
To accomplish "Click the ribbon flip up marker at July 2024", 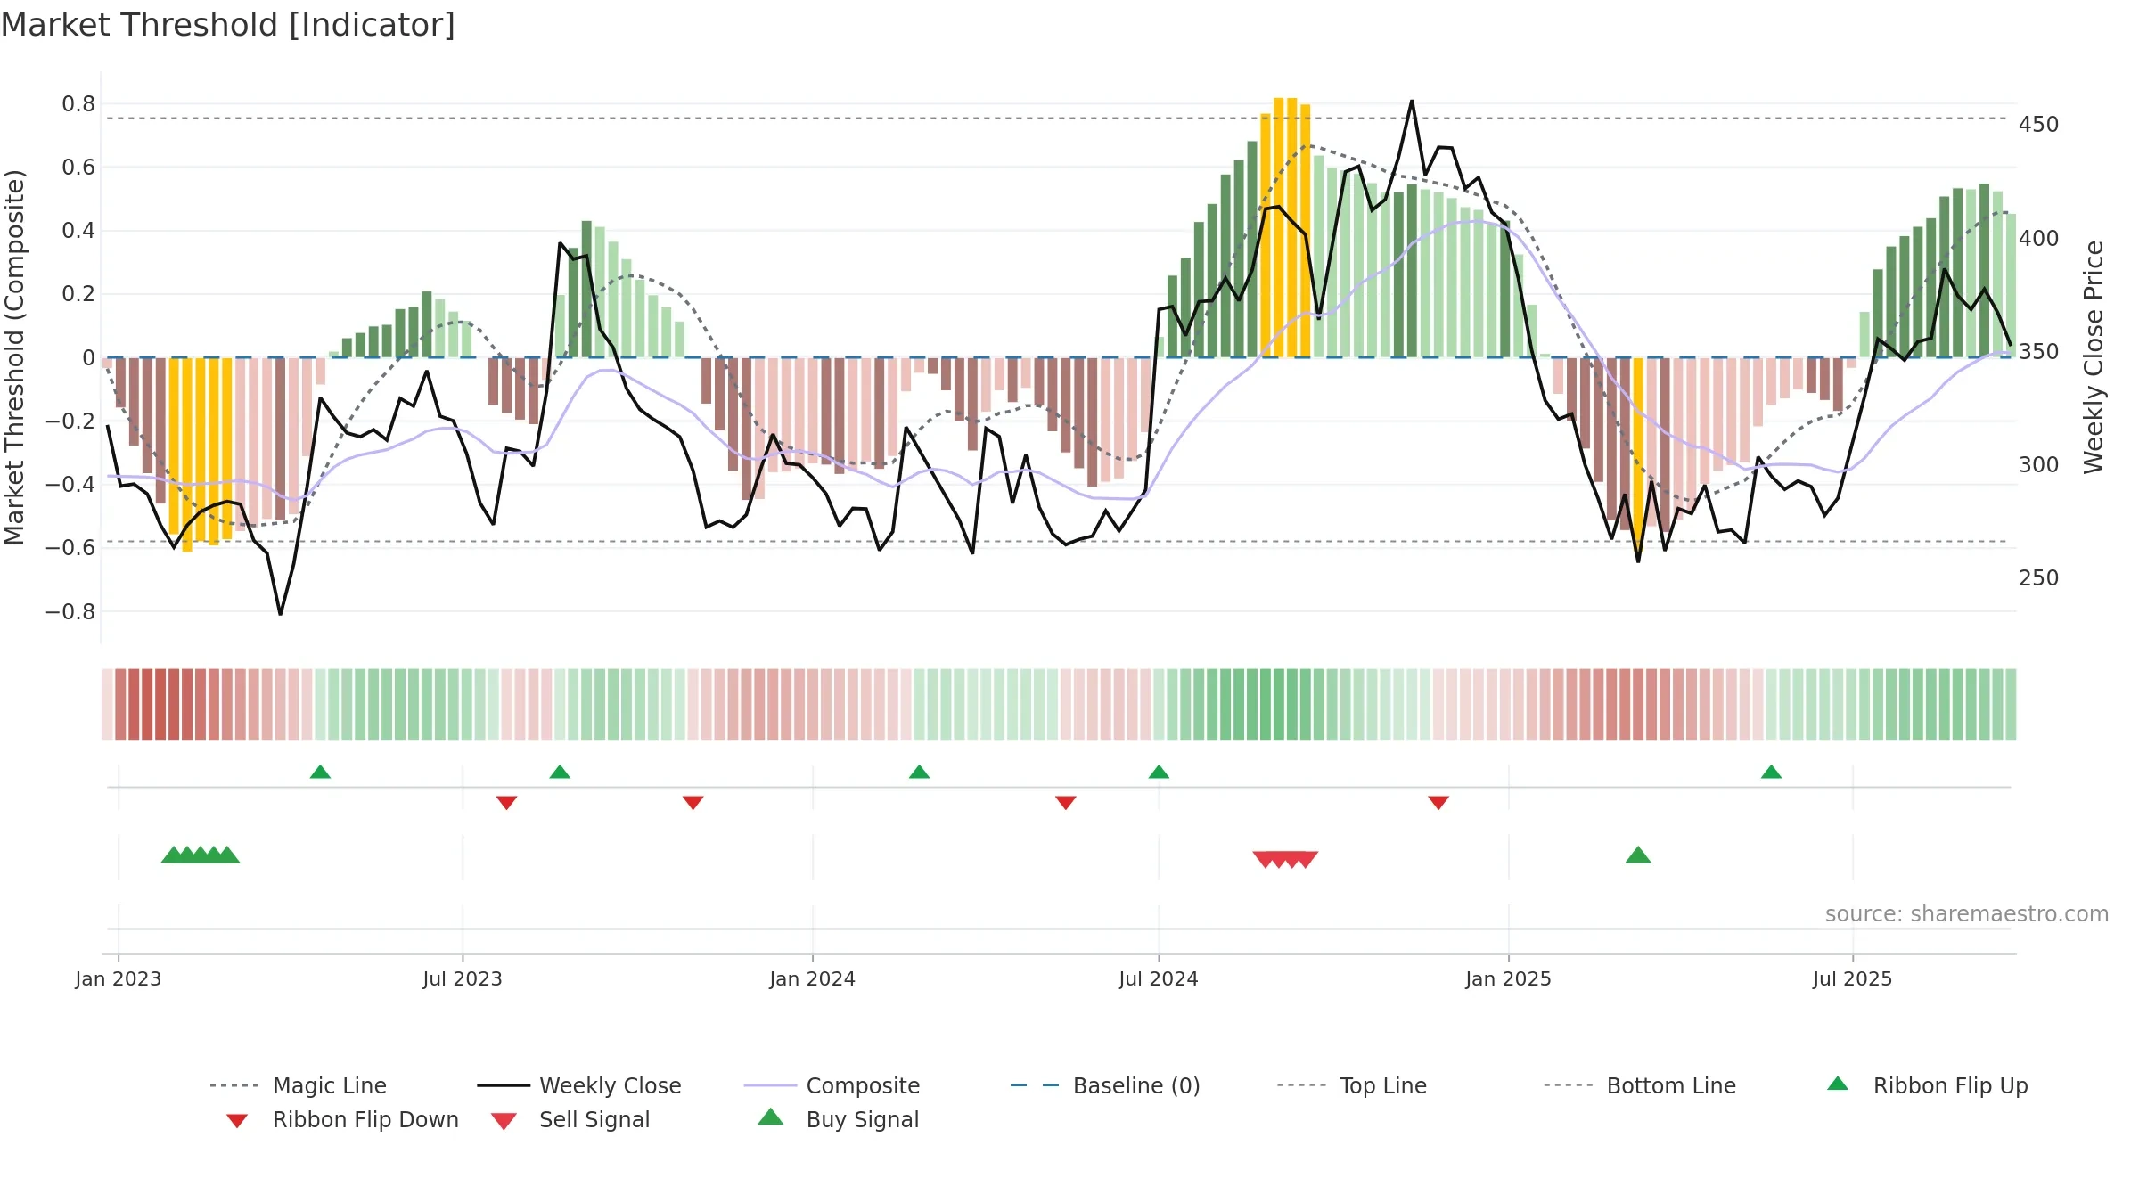I will tap(1159, 772).
